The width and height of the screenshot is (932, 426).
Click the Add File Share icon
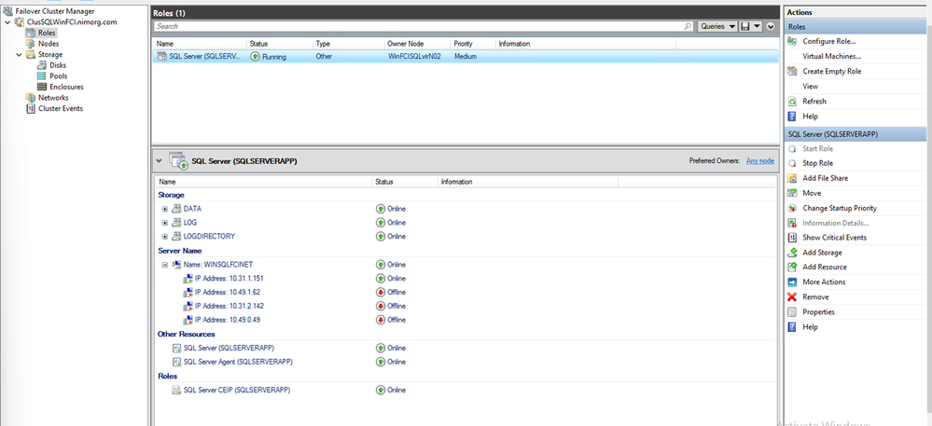pyautogui.click(x=793, y=178)
